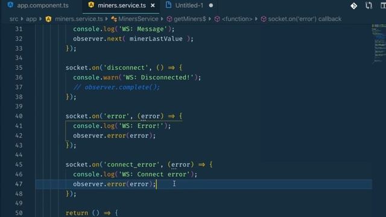Click console.warn on line 36

pos(95,78)
